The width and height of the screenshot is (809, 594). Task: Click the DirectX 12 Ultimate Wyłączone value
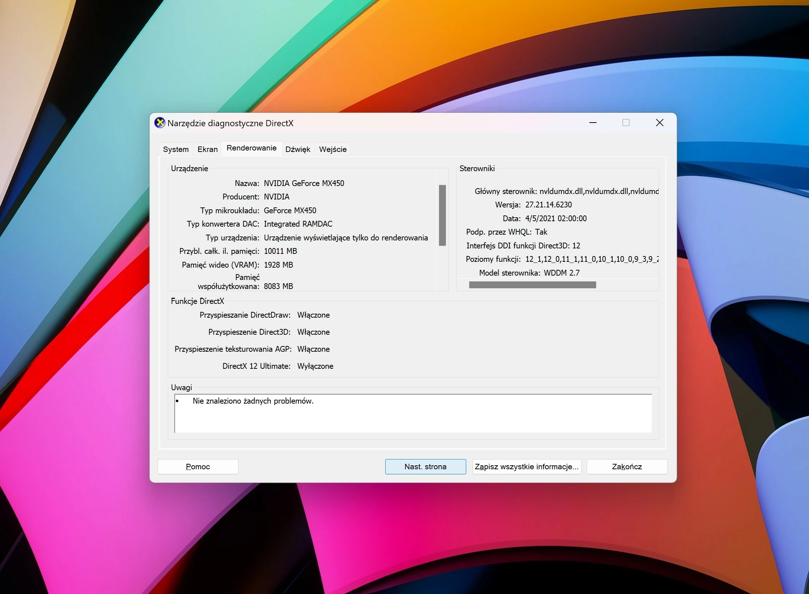click(x=315, y=366)
